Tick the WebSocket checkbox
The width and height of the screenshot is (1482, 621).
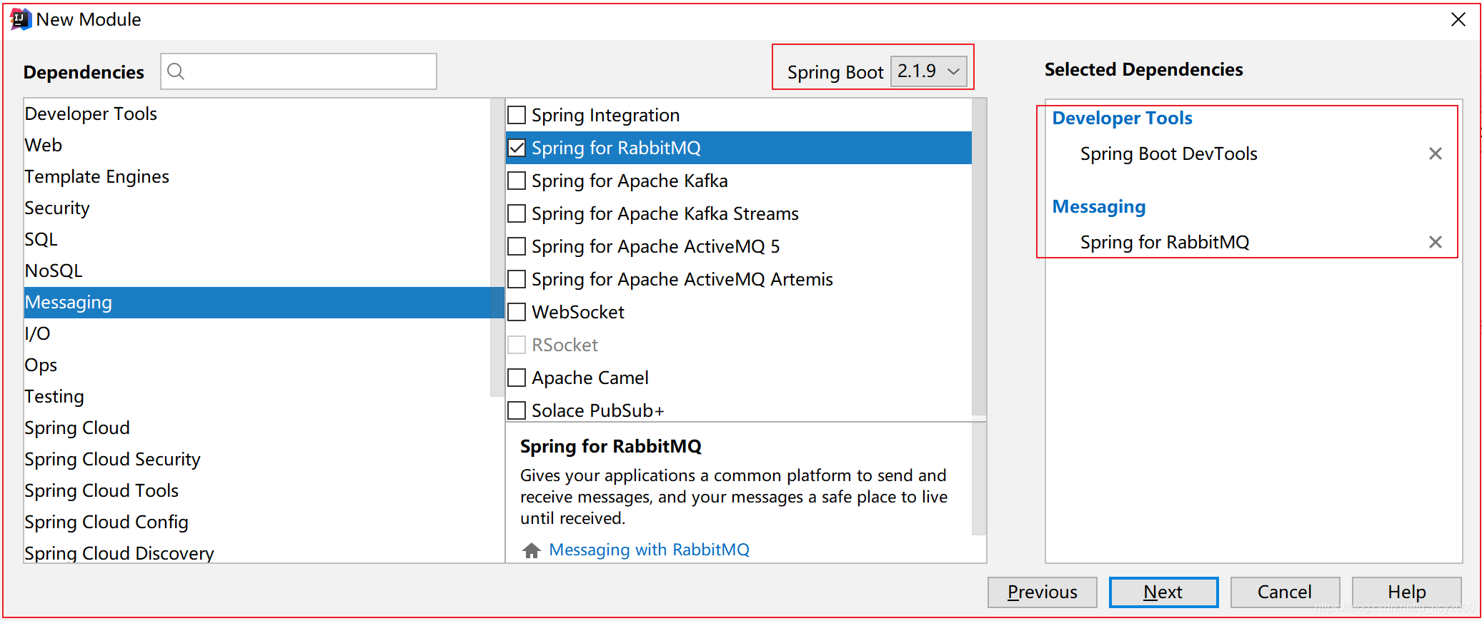[x=517, y=312]
